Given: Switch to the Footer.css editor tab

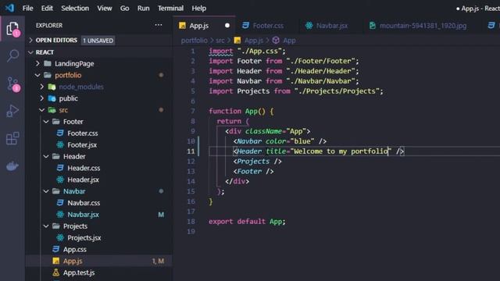Looking at the screenshot, I should tap(267, 26).
